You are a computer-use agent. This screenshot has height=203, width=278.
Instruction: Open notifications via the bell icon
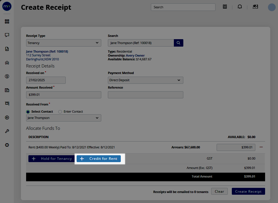pyautogui.click(x=240, y=7)
